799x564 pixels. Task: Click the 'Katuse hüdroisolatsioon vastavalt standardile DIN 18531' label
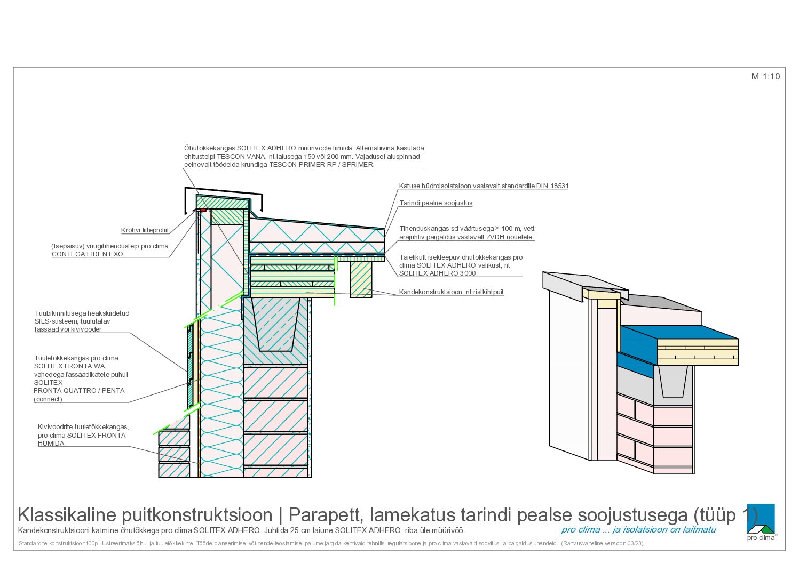pos(484,186)
